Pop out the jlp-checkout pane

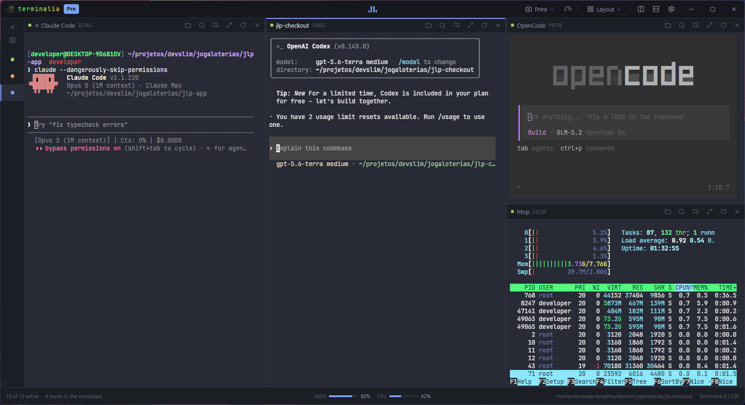(x=456, y=25)
